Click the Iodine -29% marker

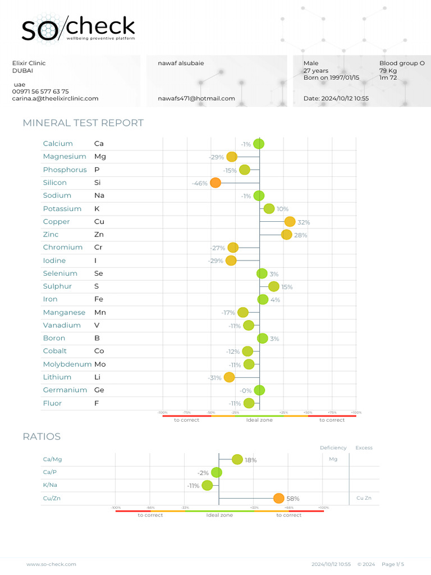click(231, 261)
